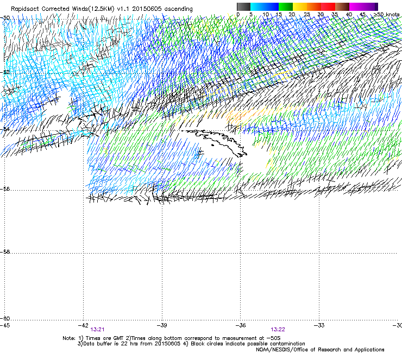Click the '-42' longitude axis label

(x=83, y=325)
